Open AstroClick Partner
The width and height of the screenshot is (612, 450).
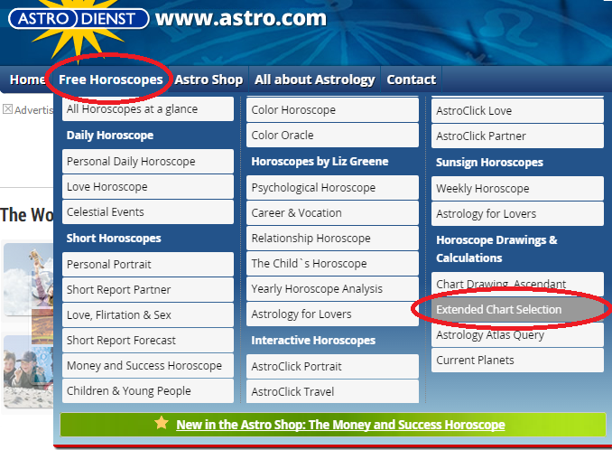pyautogui.click(x=517, y=136)
